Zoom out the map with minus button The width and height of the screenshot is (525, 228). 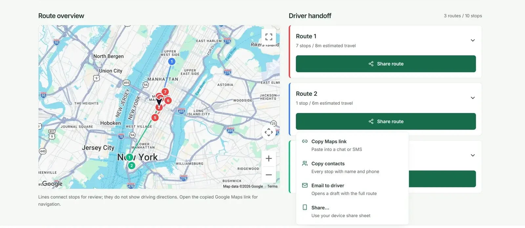(269, 175)
